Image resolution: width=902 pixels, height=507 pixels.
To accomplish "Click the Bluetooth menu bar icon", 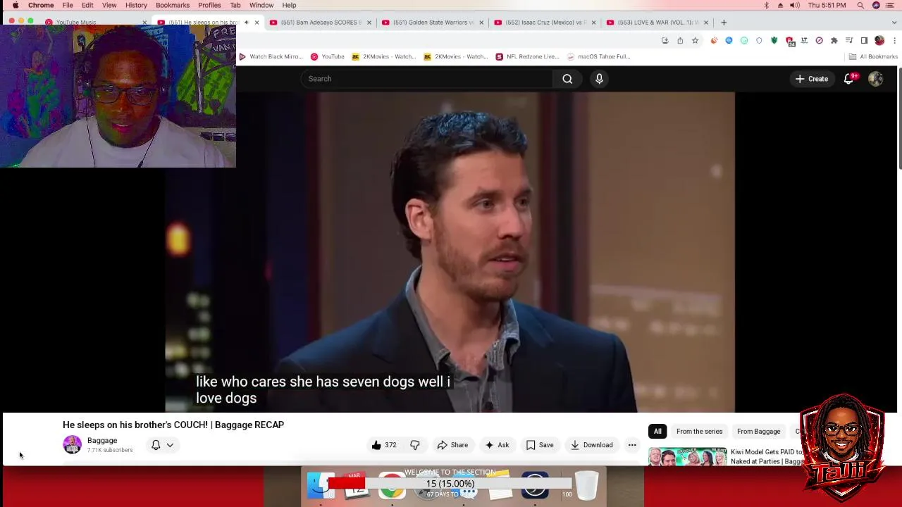I will [767, 5].
